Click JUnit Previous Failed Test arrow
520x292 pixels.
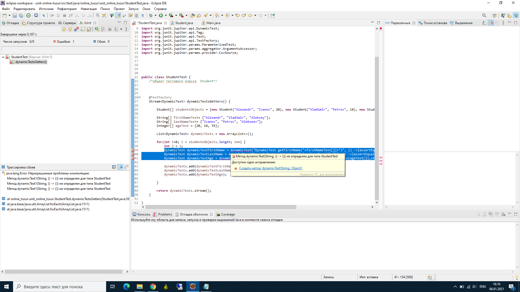click(x=70, y=29)
